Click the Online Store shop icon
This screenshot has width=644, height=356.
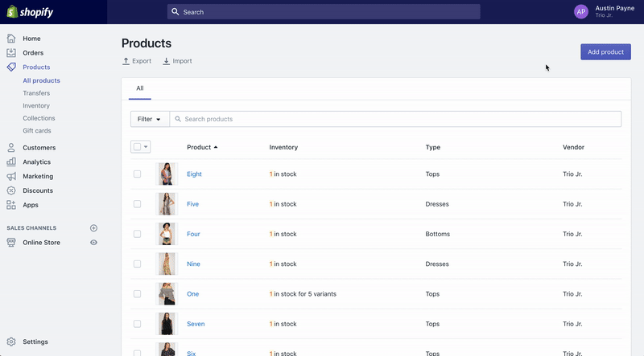11,243
